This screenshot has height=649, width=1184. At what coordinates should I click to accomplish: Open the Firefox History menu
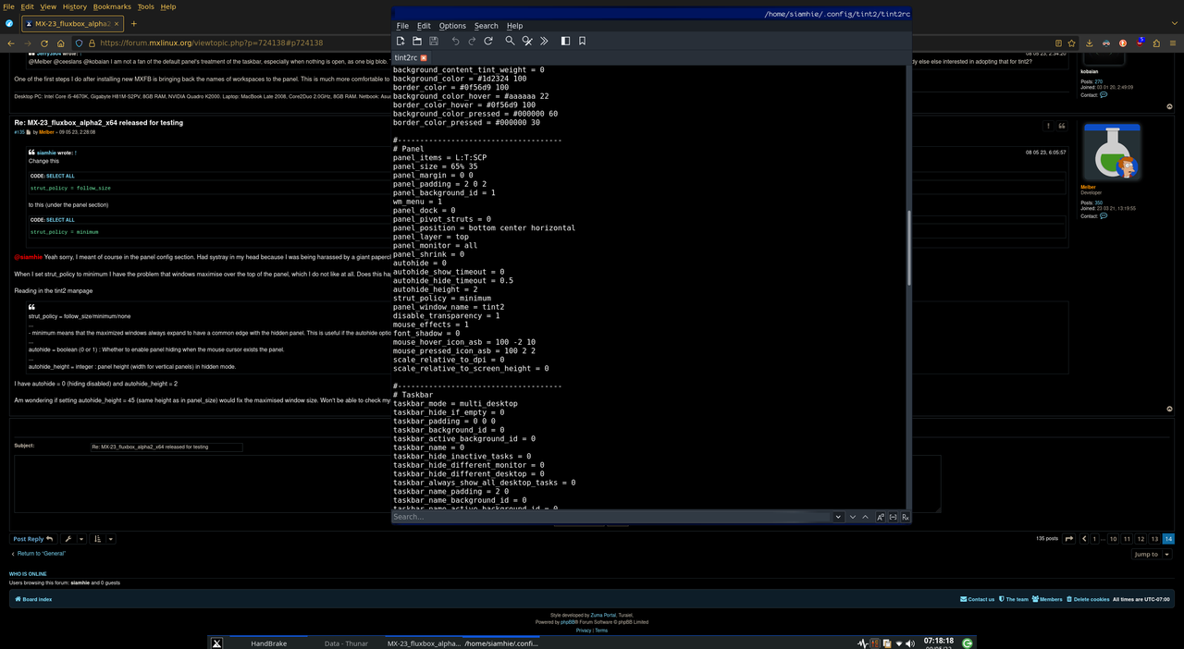point(75,6)
